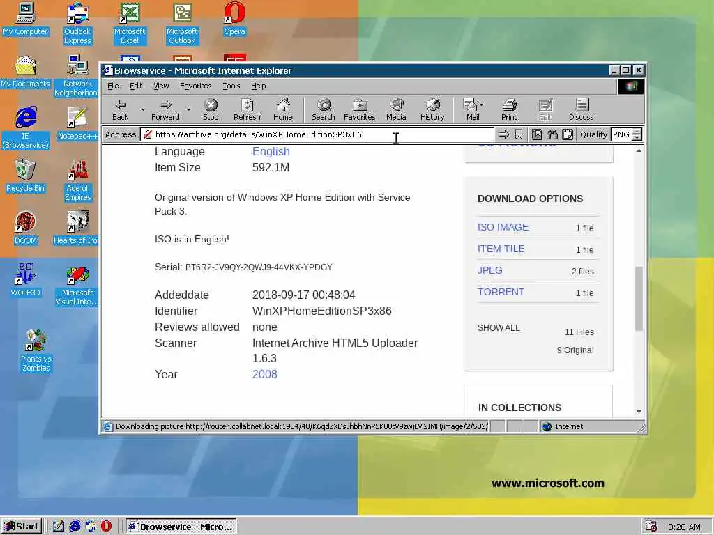The height and width of the screenshot is (535, 714).
Task: Print the current page
Action: (x=509, y=109)
